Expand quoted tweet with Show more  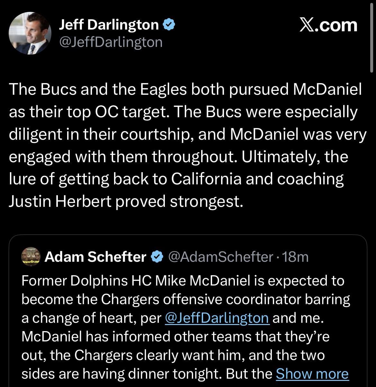(x=312, y=374)
